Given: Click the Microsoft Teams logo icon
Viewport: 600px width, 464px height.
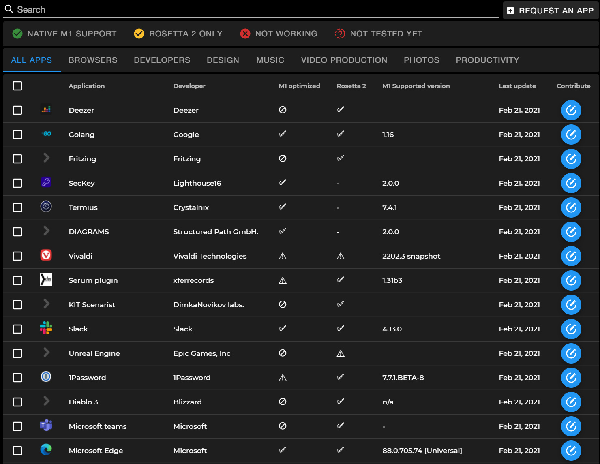Looking at the screenshot, I should (46, 426).
